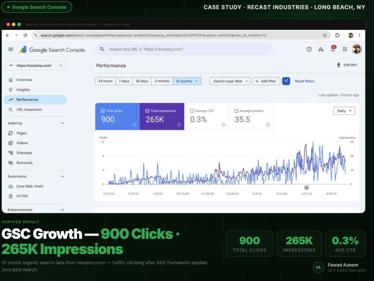Image resolution: width=374 pixels, height=281 pixels.
Task: Click Average CTR help icon
Action: [x=224, y=125]
